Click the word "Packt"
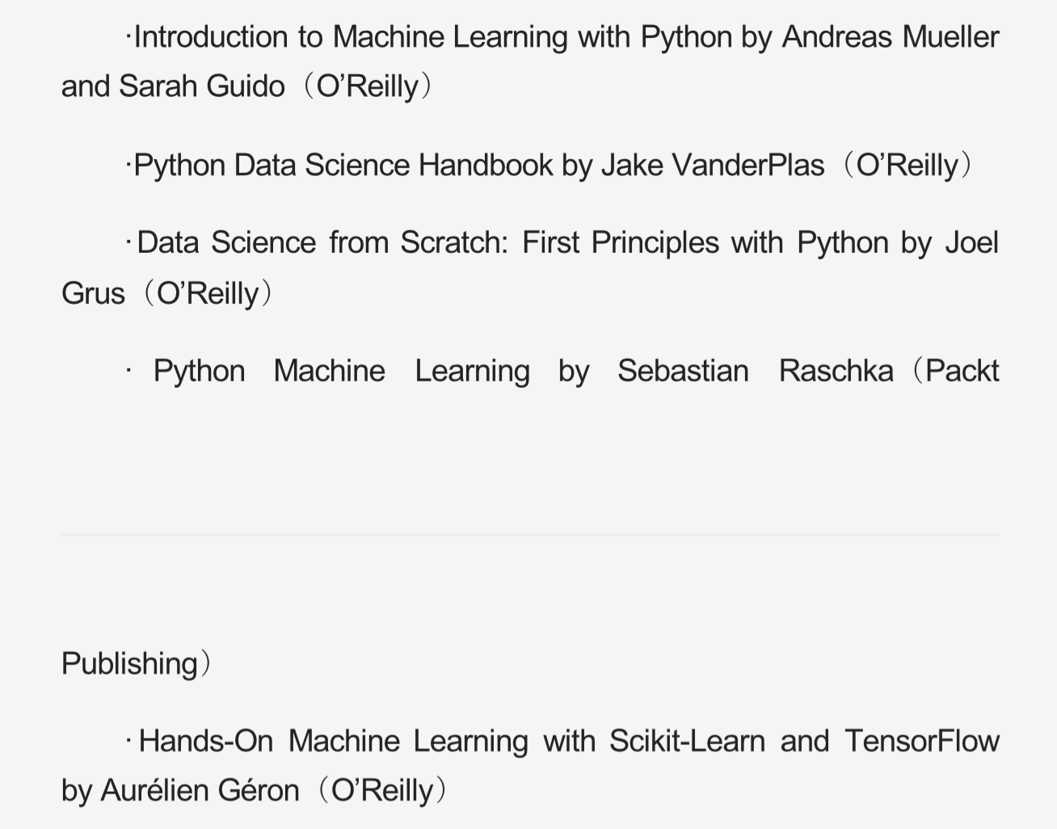The image size is (1057, 829). (x=962, y=371)
